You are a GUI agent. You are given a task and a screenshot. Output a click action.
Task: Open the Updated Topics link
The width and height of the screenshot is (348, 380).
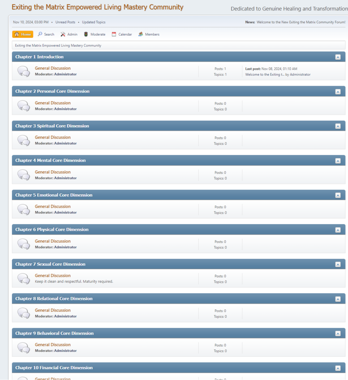(x=93, y=22)
